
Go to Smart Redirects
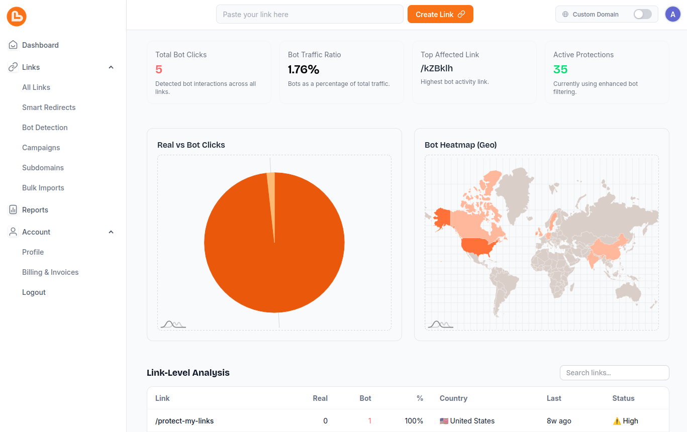(x=49, y=107)
